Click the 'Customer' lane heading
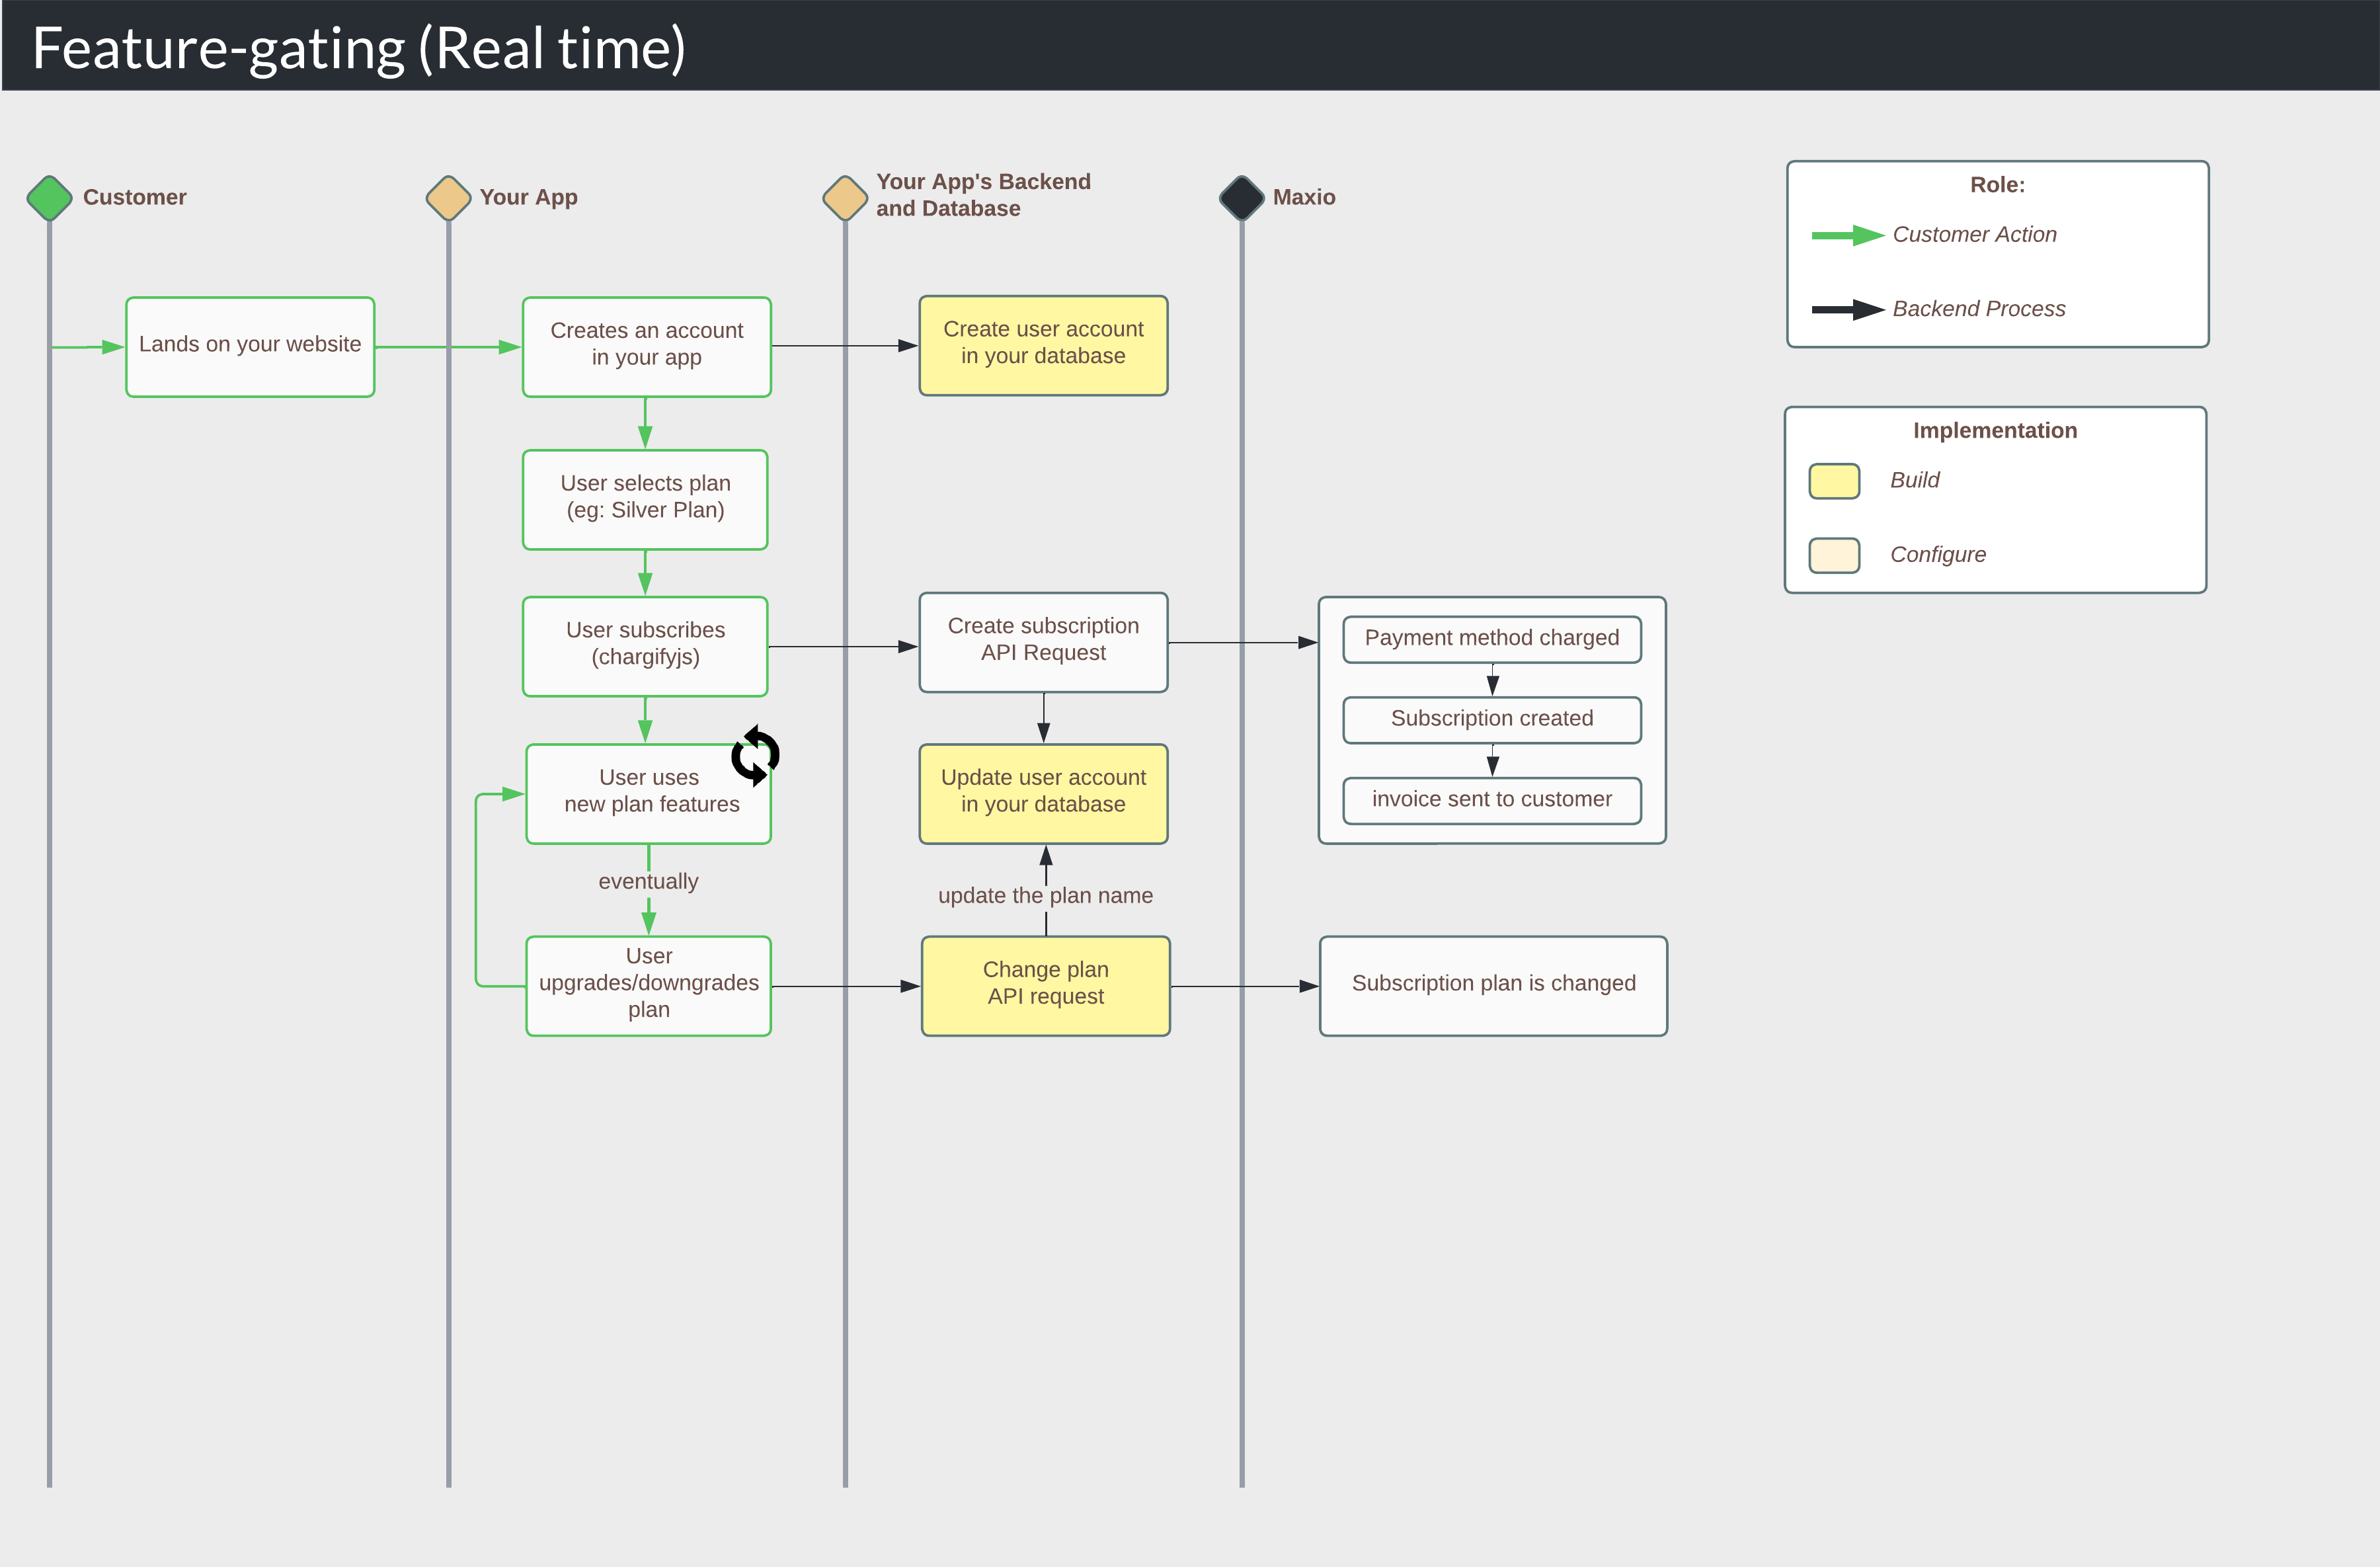 click(135, 197)
